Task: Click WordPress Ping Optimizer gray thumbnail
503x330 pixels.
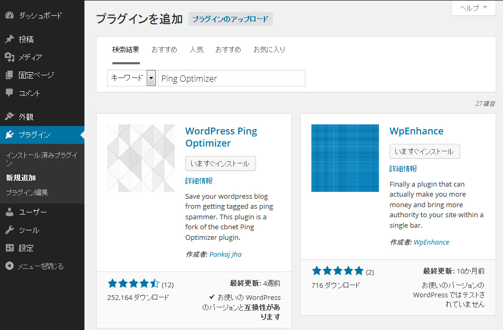Action: 141,158
